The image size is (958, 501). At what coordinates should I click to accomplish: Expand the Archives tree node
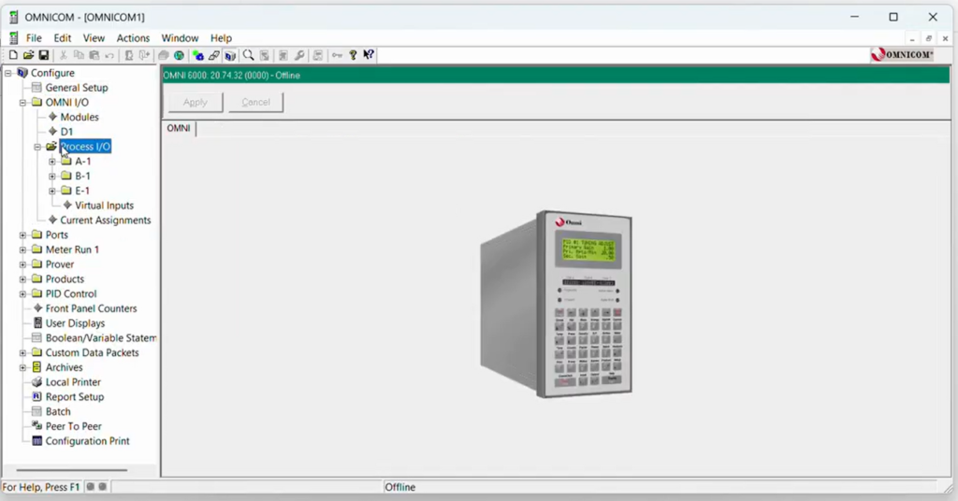pyautogui.click(x=22, y=367)
